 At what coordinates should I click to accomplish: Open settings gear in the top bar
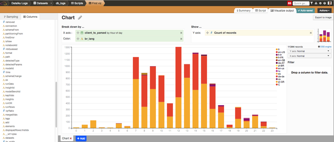click(320, 3)
